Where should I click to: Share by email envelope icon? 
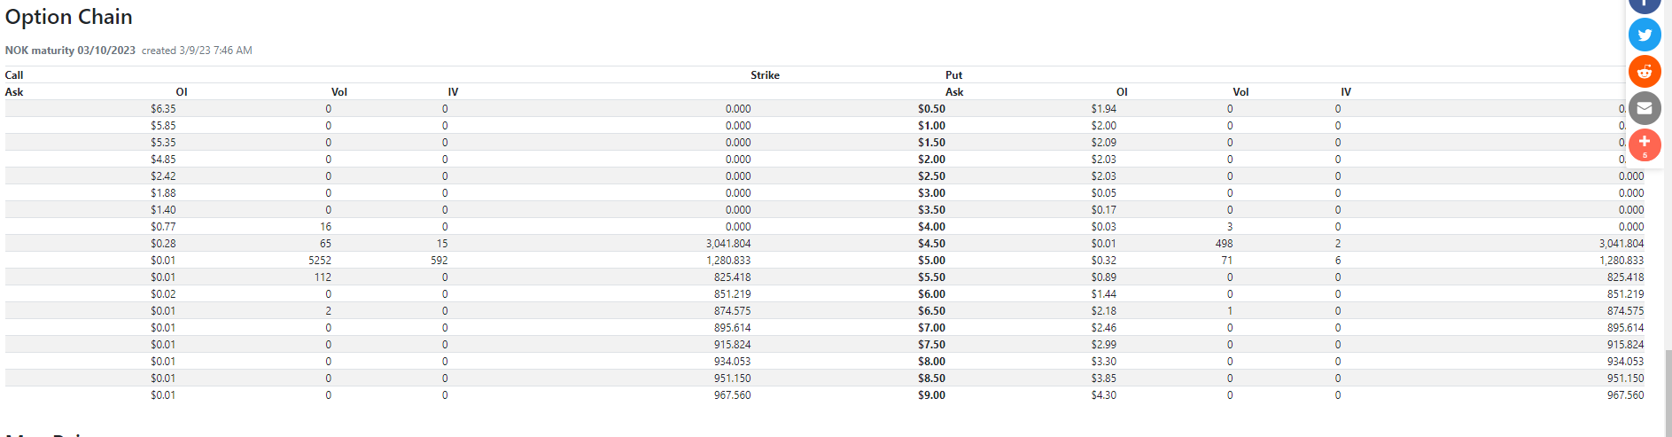pos(1645,108)
